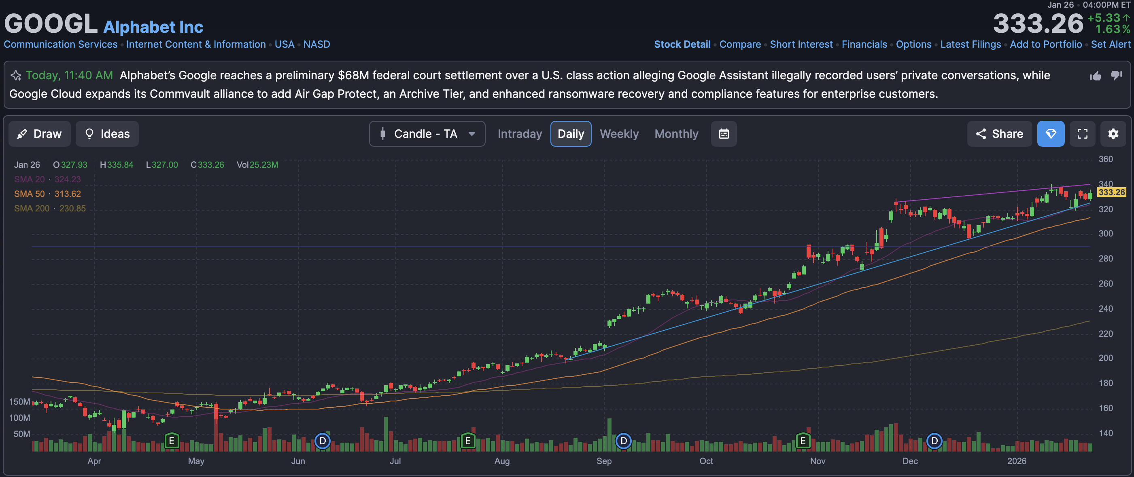Click the thumbs up icon on news summary
1134x477 pixels.
pos(1095,76)
